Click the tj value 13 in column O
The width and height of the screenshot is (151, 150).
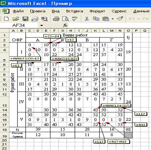128,84
